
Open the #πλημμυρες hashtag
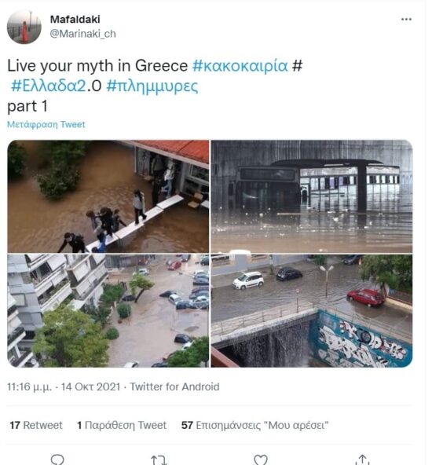click(x=152, y=86)
